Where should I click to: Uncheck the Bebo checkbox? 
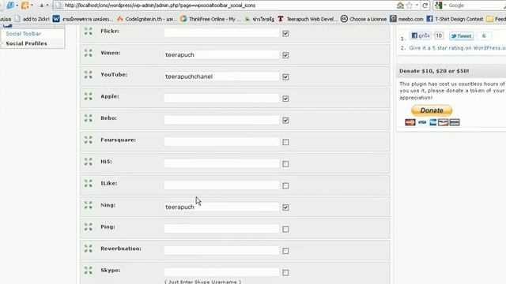tap(285, 121)
